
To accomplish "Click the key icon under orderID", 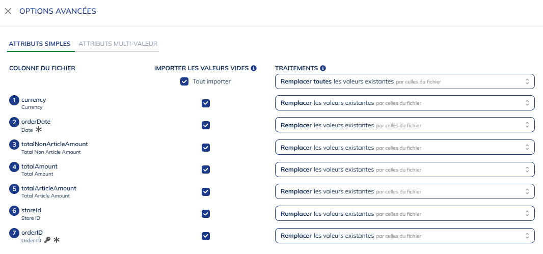I will pos(47,240).
